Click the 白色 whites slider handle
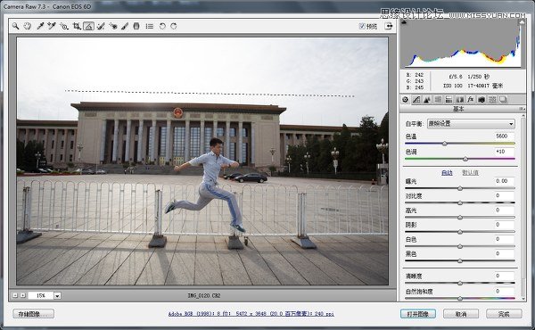 point(460,246)
